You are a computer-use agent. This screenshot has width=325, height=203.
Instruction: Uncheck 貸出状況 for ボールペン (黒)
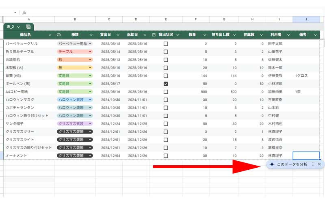[166, 84]
